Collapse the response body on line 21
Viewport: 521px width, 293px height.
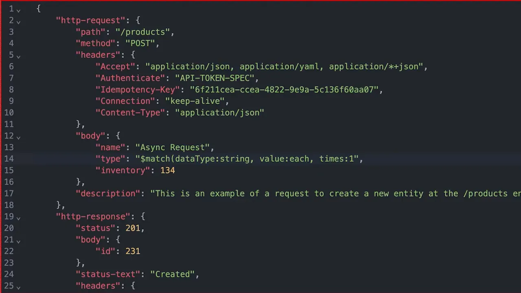18,241
